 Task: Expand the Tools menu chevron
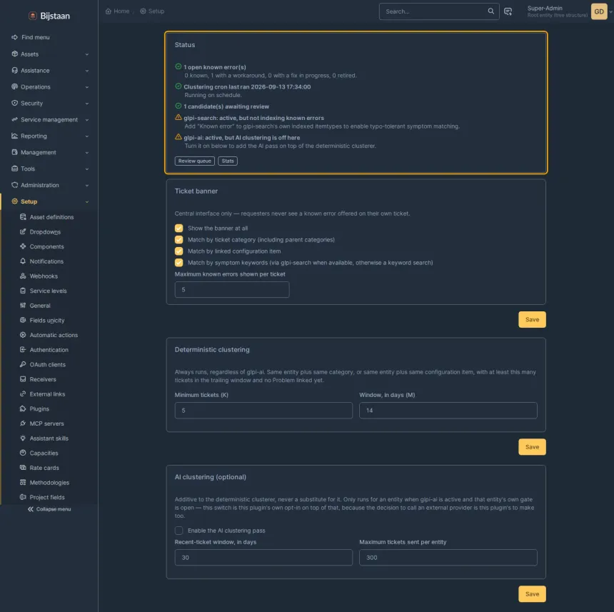[87, 169]
